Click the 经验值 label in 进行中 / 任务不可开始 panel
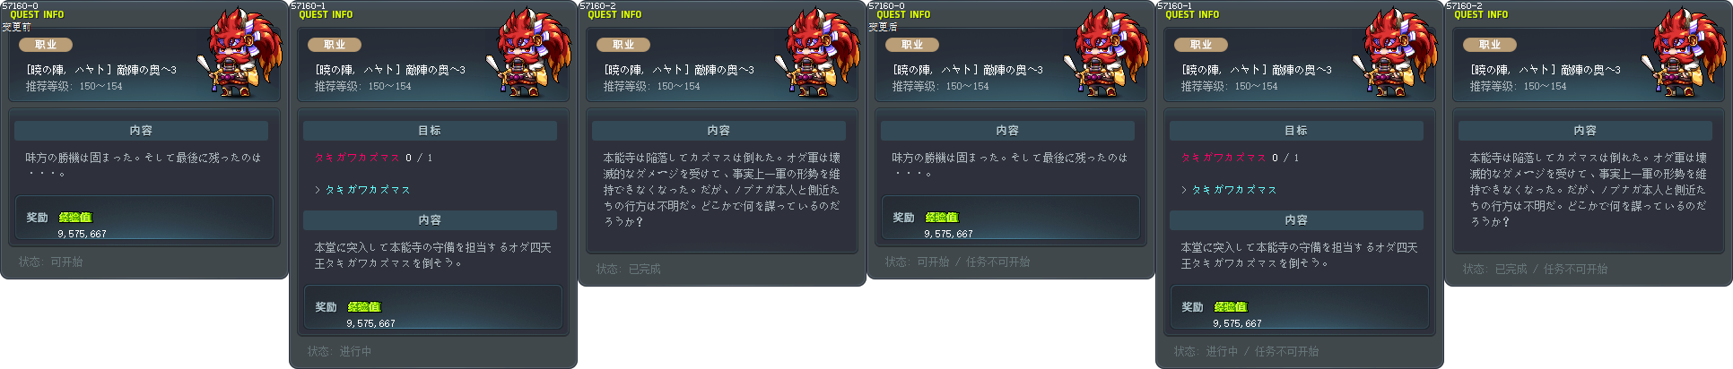The height and width of the screenshot is (369, 1733). (1231, 307)
